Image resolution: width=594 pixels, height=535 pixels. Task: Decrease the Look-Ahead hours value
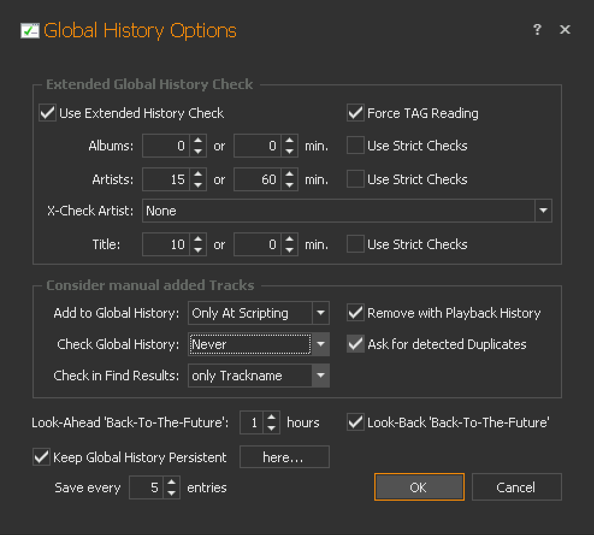click(x=271, y=428)
